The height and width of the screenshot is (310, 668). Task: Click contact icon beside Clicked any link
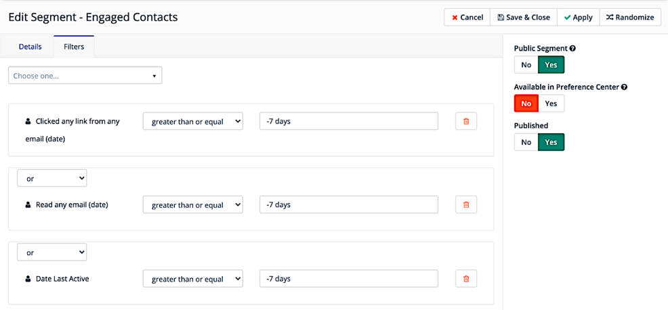(28, 122)
